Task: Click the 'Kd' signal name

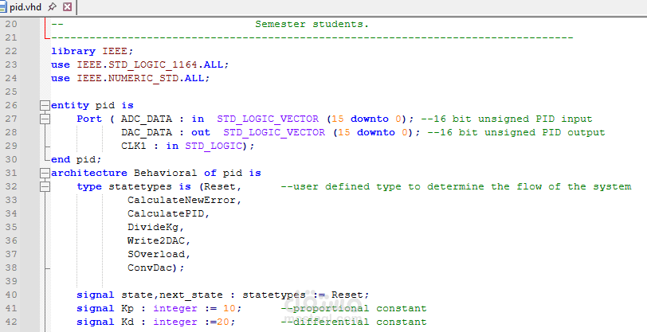Action: point(127,322)
